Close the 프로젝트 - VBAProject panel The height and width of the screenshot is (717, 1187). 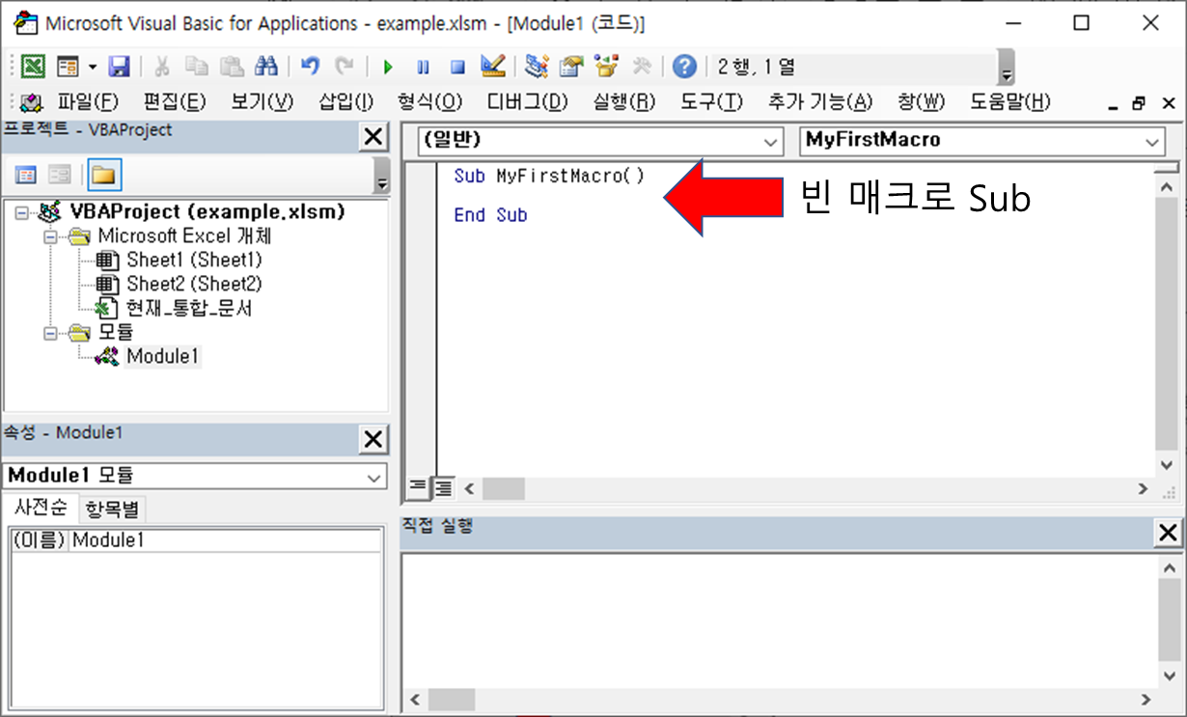(x=373, y=138)
